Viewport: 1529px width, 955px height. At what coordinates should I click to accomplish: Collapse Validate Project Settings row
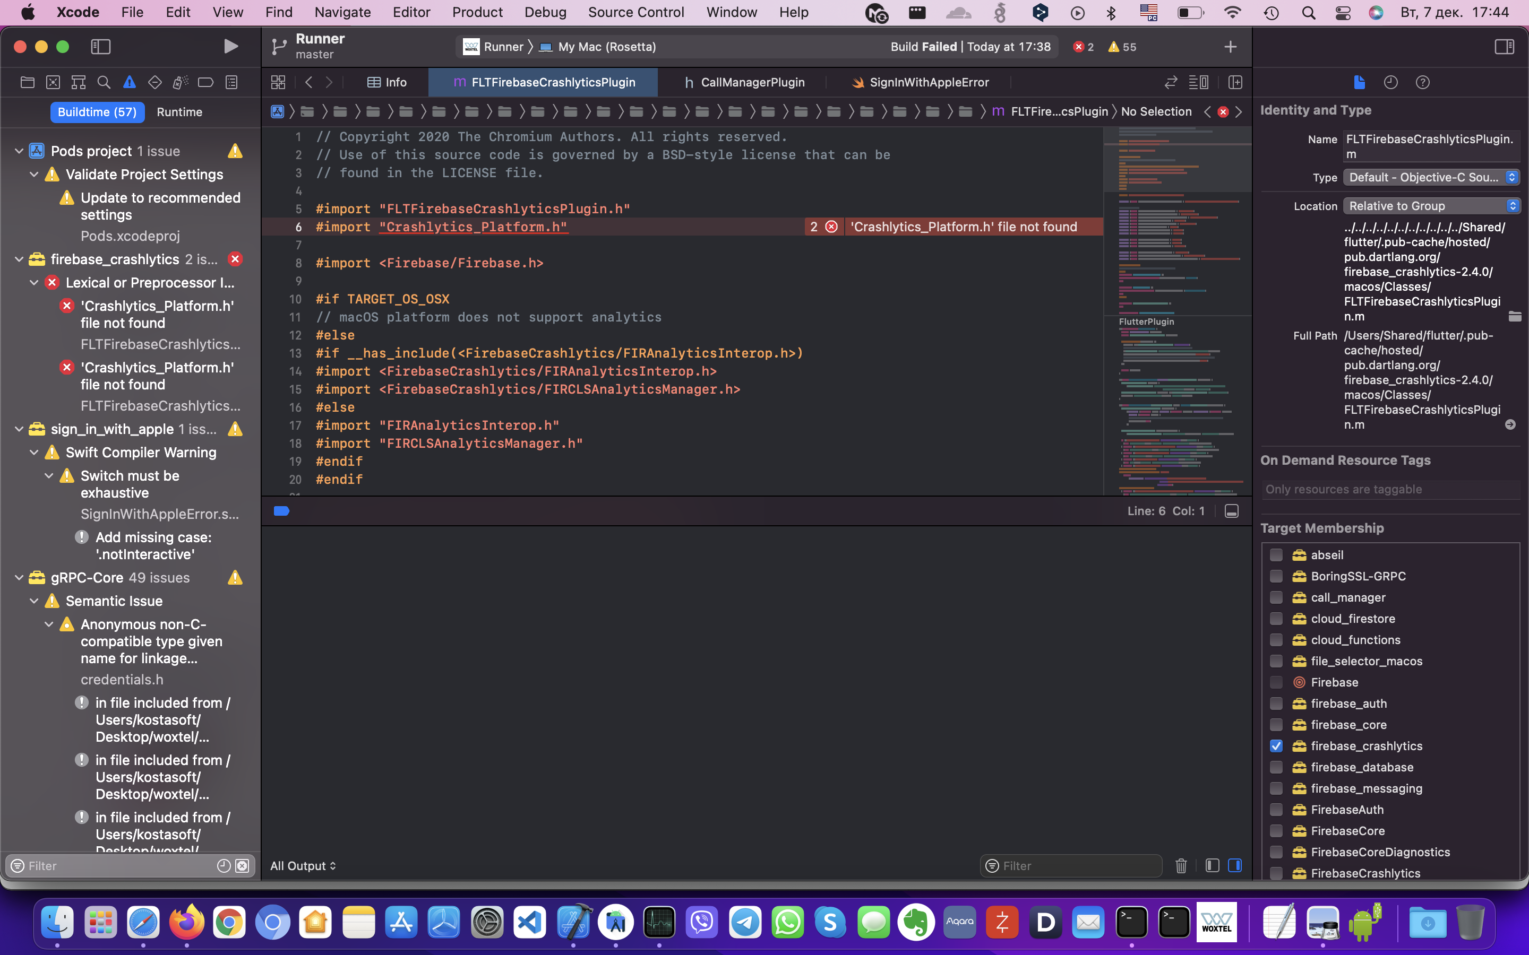[x=34, y=175]
